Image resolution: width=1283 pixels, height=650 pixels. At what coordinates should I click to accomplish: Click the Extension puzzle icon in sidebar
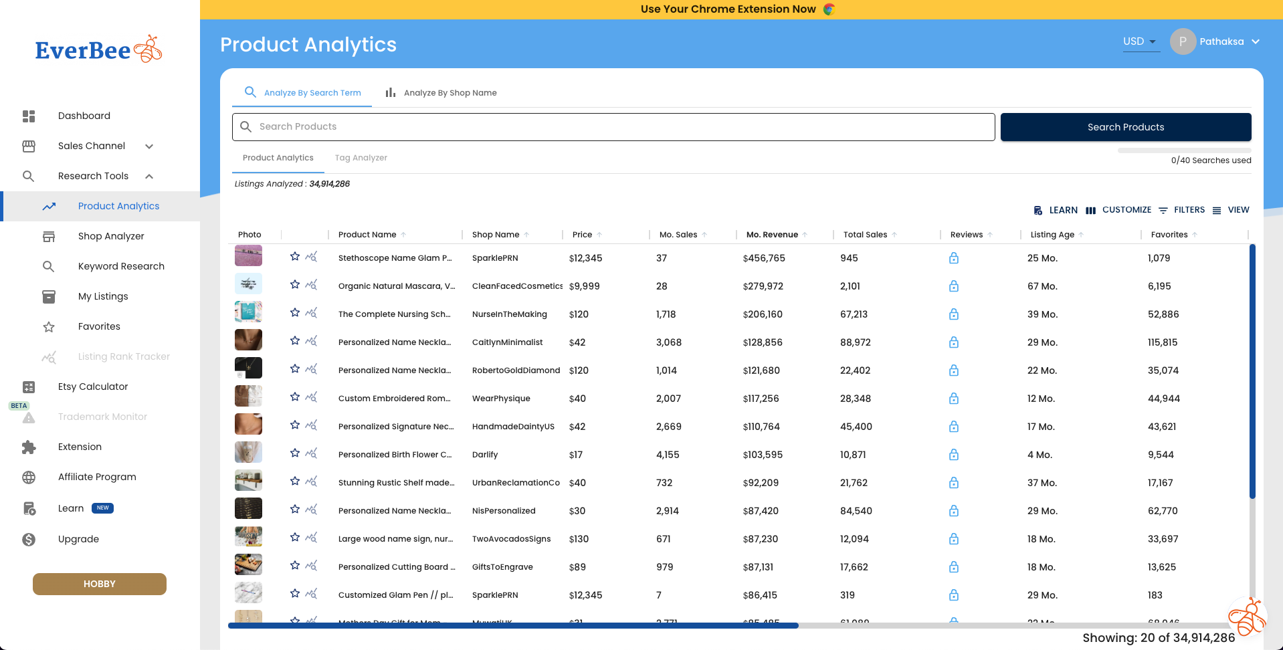[29, 447]
